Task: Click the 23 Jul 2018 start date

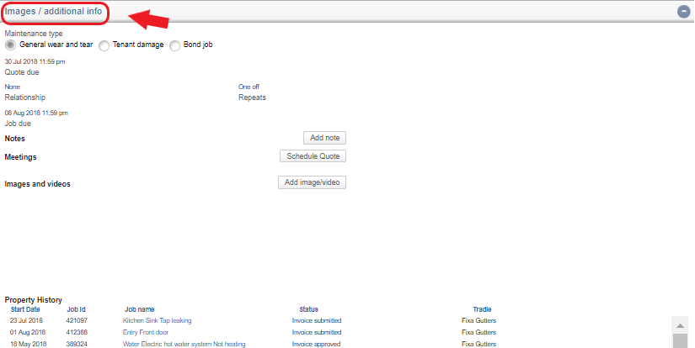Action: [26, 320]
